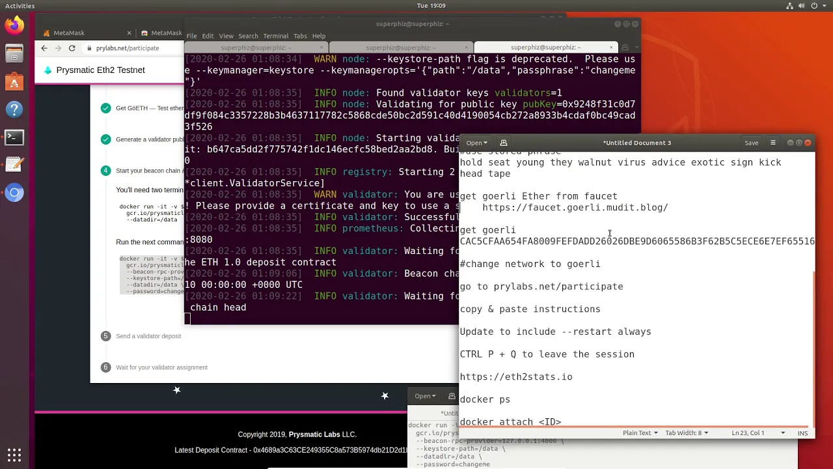
Task: Open the terminal Tabs menu
Action: click(x=300, y=36)
